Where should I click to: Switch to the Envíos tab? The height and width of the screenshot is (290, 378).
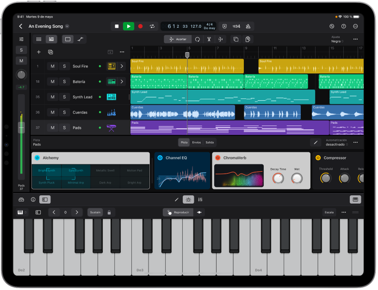click(x=197, y=142)
